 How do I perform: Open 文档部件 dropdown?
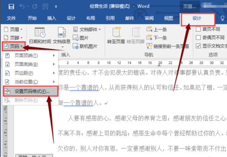click(x=87, y=29)
